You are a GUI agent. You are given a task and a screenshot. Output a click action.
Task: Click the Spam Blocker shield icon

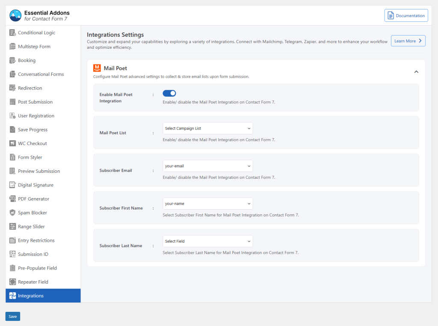click(12, 213)
